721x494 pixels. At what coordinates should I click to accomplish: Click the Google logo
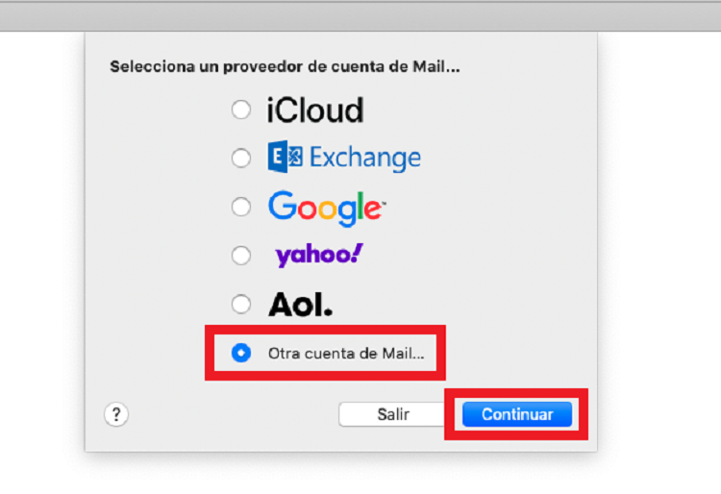[327, 209]
